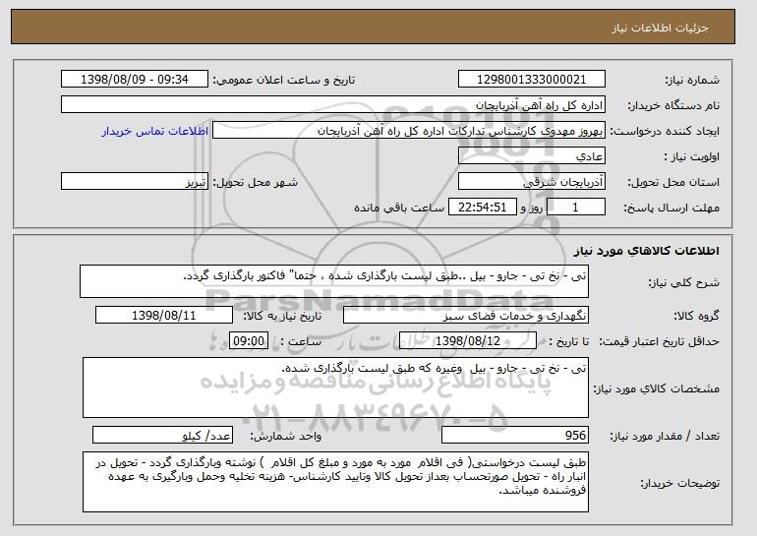The image size is (757, 536).
Task: Click the label تاریخ و ساعت اعلان عمومی
Action: click(284, 80)
